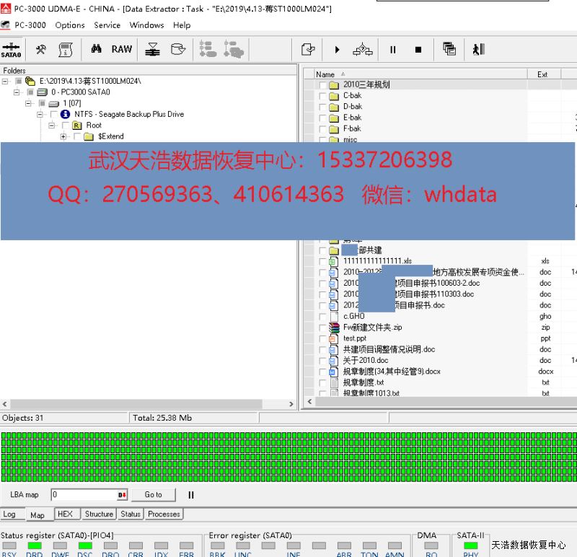The height and width of the screenshot is (557, 577).
Task: Collapse the 0 - PC3000 SATA0 node
Action: tap(17, 92)
